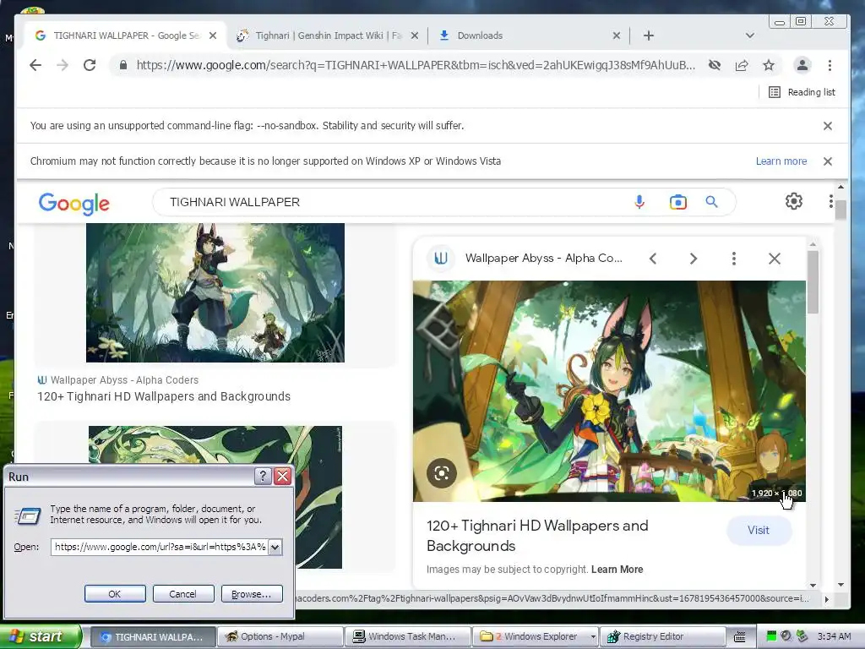Close the Downloads tab
Viewport: 865px width, 649px height.
(x=616, y=35)
